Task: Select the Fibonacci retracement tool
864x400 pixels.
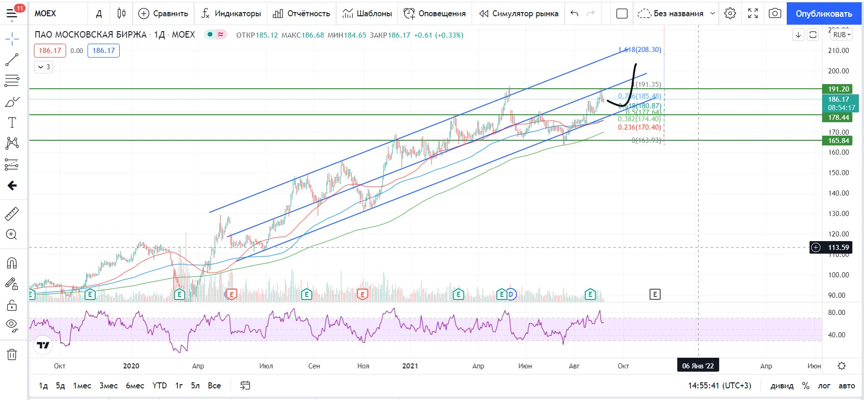Action: tap(12, 81)
